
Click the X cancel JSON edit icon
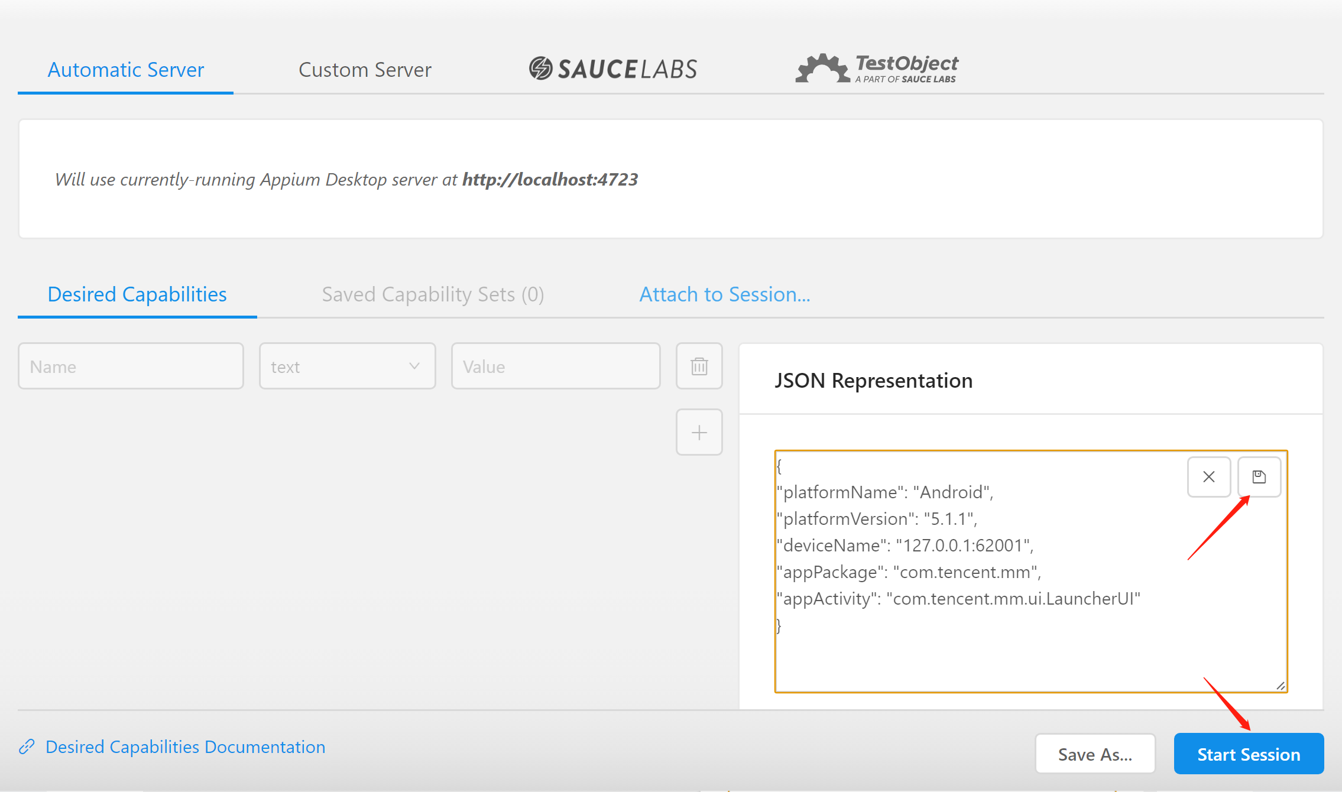point(1208,477)
